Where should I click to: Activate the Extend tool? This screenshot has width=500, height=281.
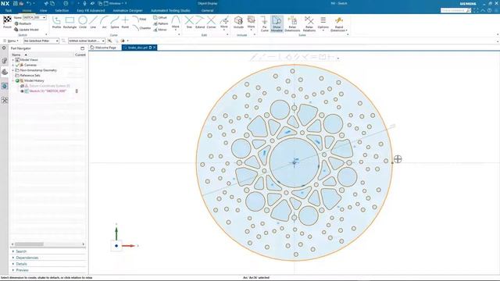pos(200,23)
